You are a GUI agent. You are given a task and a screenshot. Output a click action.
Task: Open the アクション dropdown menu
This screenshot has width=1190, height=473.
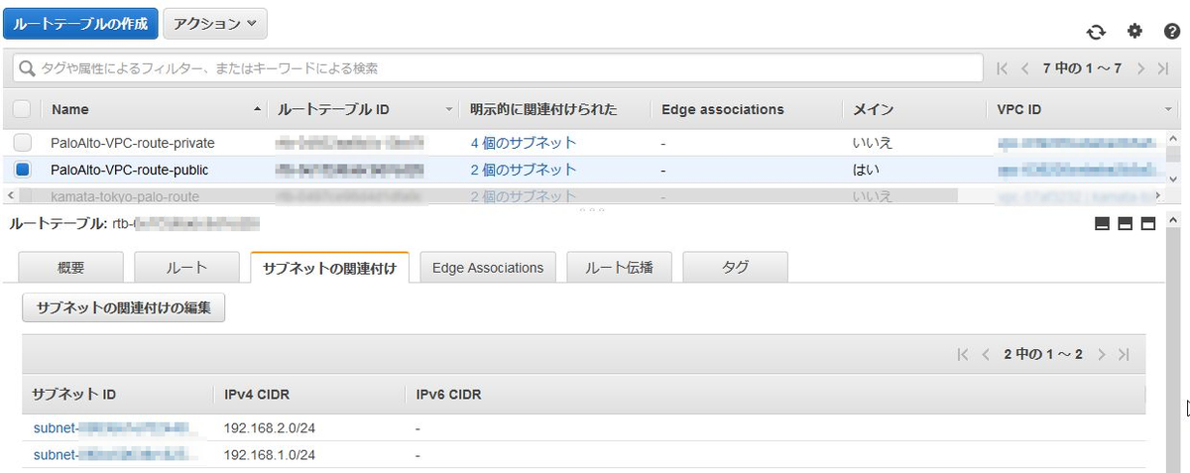[x=214, y=23]
